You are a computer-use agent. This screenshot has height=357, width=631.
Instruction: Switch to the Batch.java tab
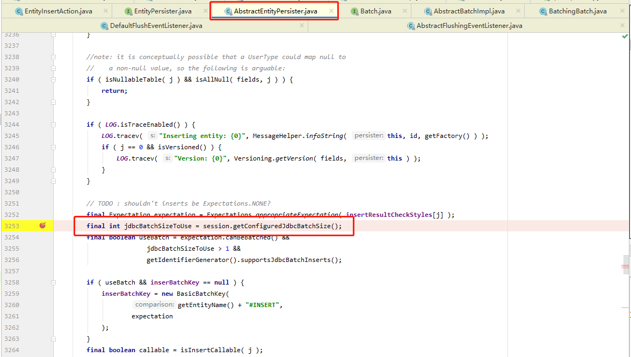coord(375,11)
